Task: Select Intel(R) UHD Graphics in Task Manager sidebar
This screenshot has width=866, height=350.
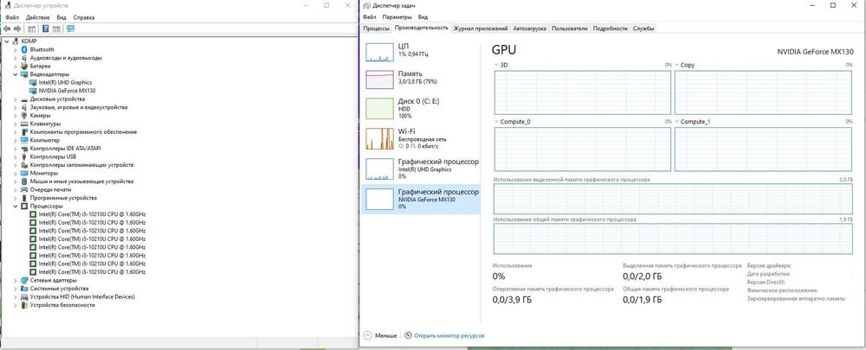Action: coord(421,169)
